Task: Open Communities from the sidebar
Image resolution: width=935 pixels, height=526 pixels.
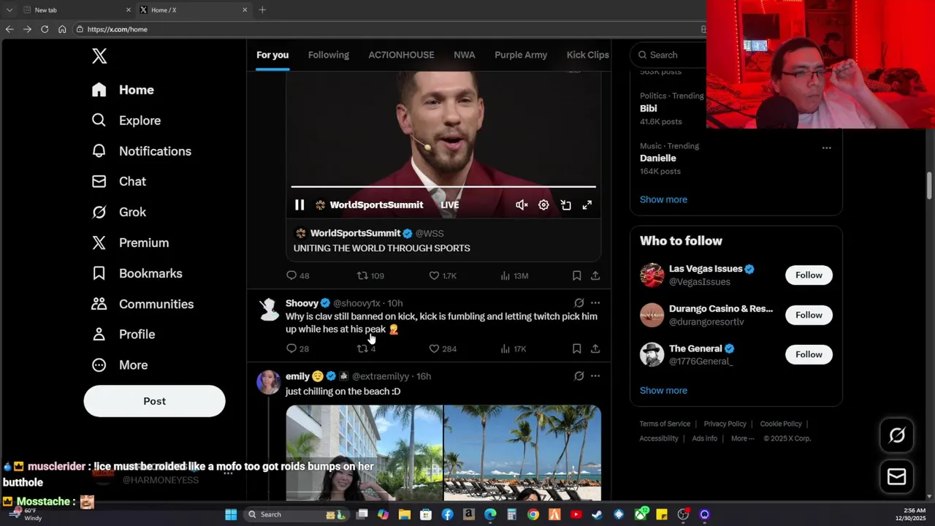Action: (x=143, y=304)
